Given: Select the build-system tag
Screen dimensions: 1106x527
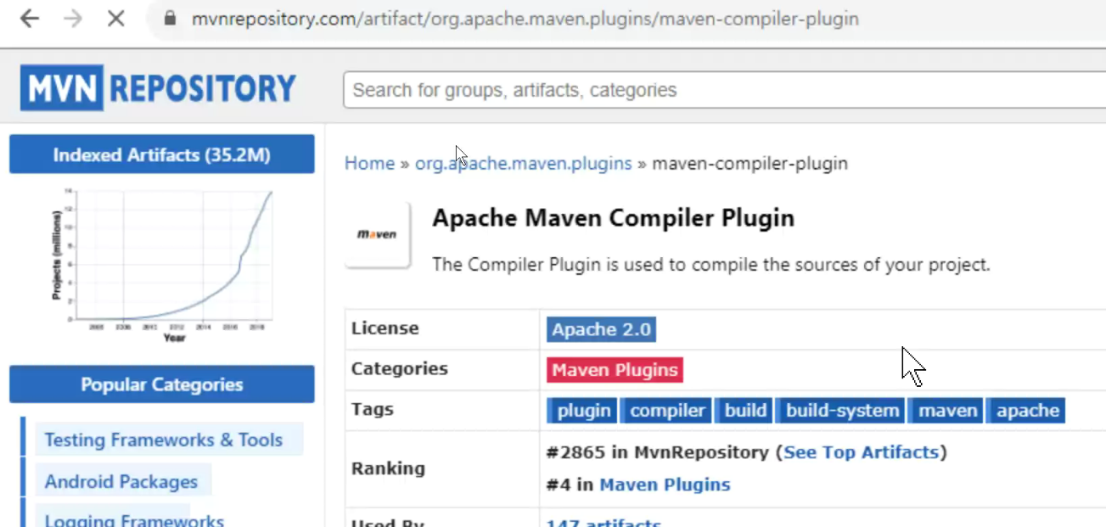Looking at the screenshot, I should 840,410.
